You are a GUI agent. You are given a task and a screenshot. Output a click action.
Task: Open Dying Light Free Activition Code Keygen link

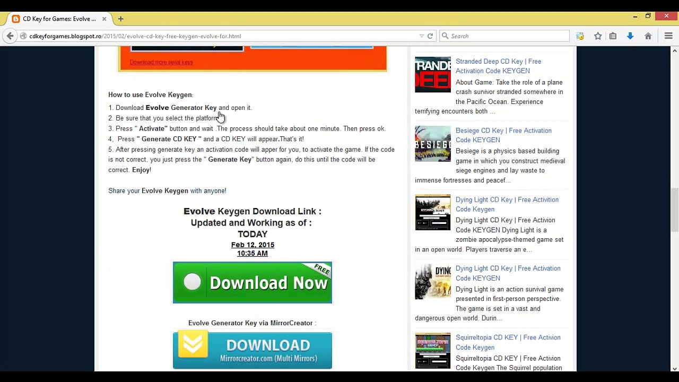tap(507, 204)
